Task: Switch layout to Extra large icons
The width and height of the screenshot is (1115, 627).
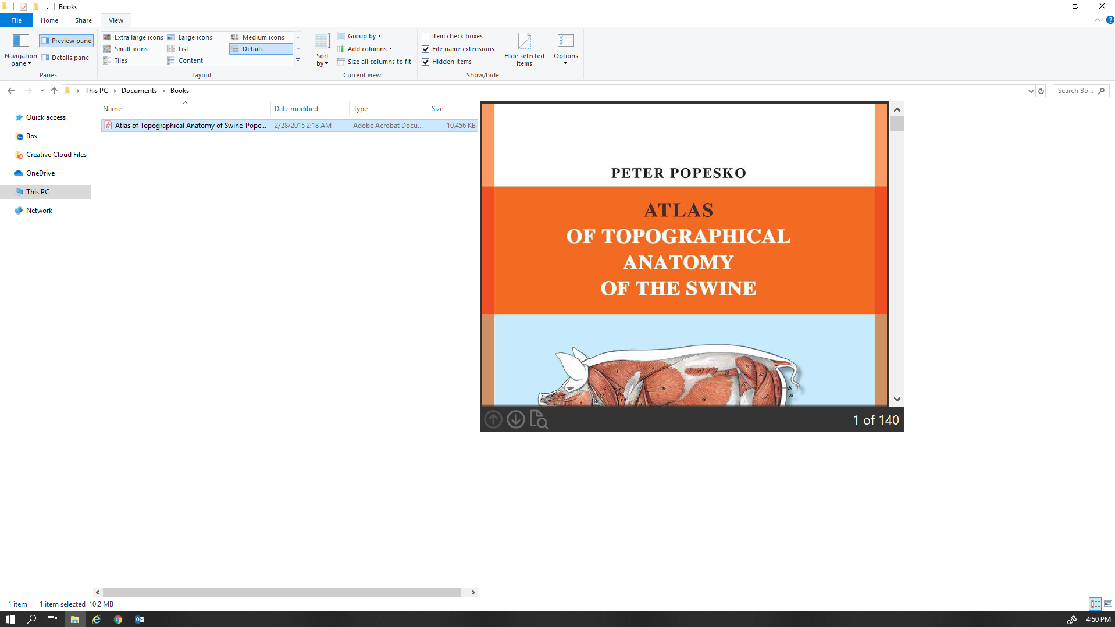Action: [133, 37]
